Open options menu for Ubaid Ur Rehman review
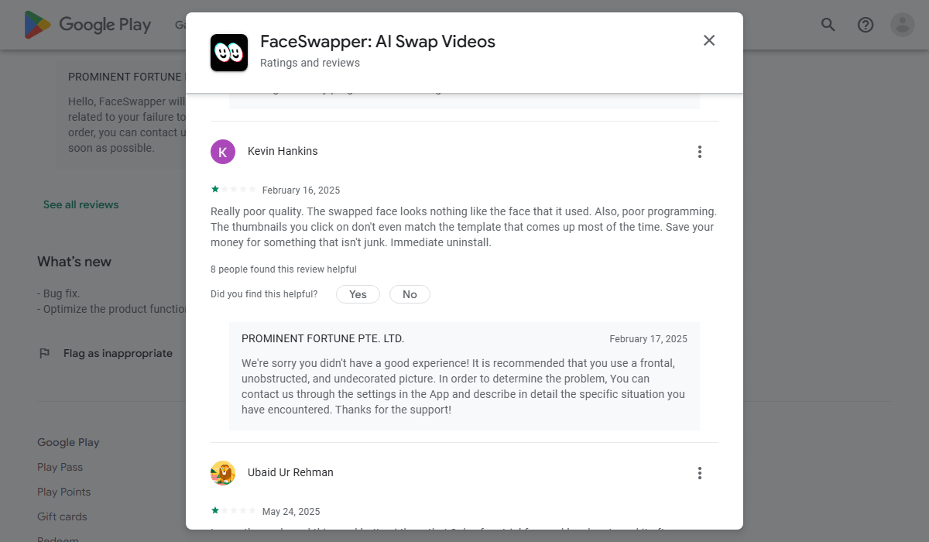The image size is (929, 542). [700, 473]
